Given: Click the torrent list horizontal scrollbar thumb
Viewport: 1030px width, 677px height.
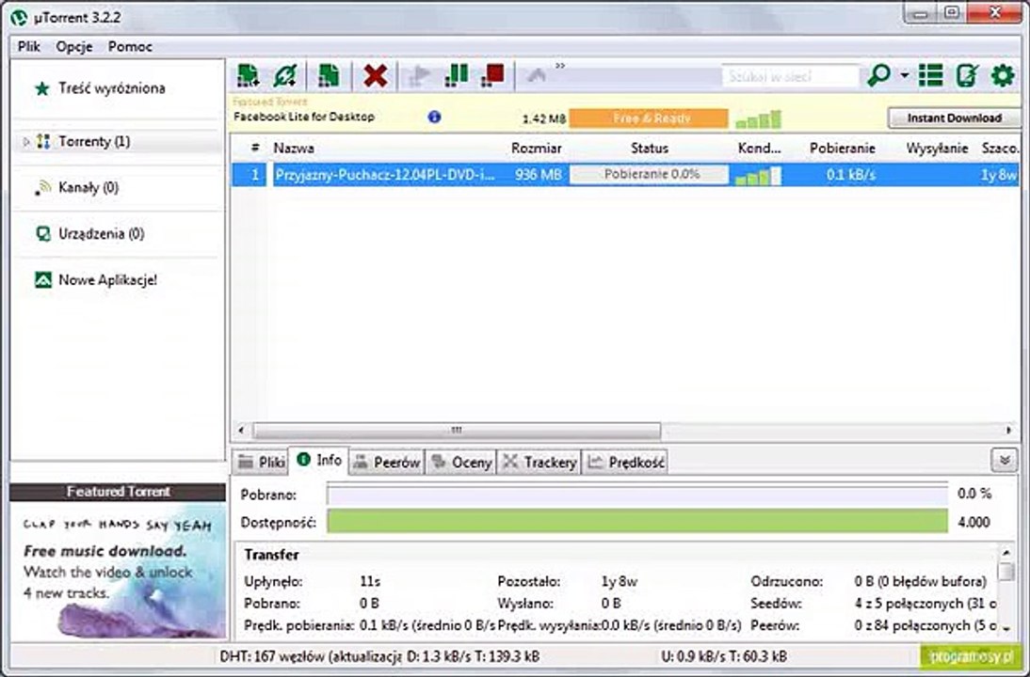Looking at the screenshot, I should pos(457,431).
